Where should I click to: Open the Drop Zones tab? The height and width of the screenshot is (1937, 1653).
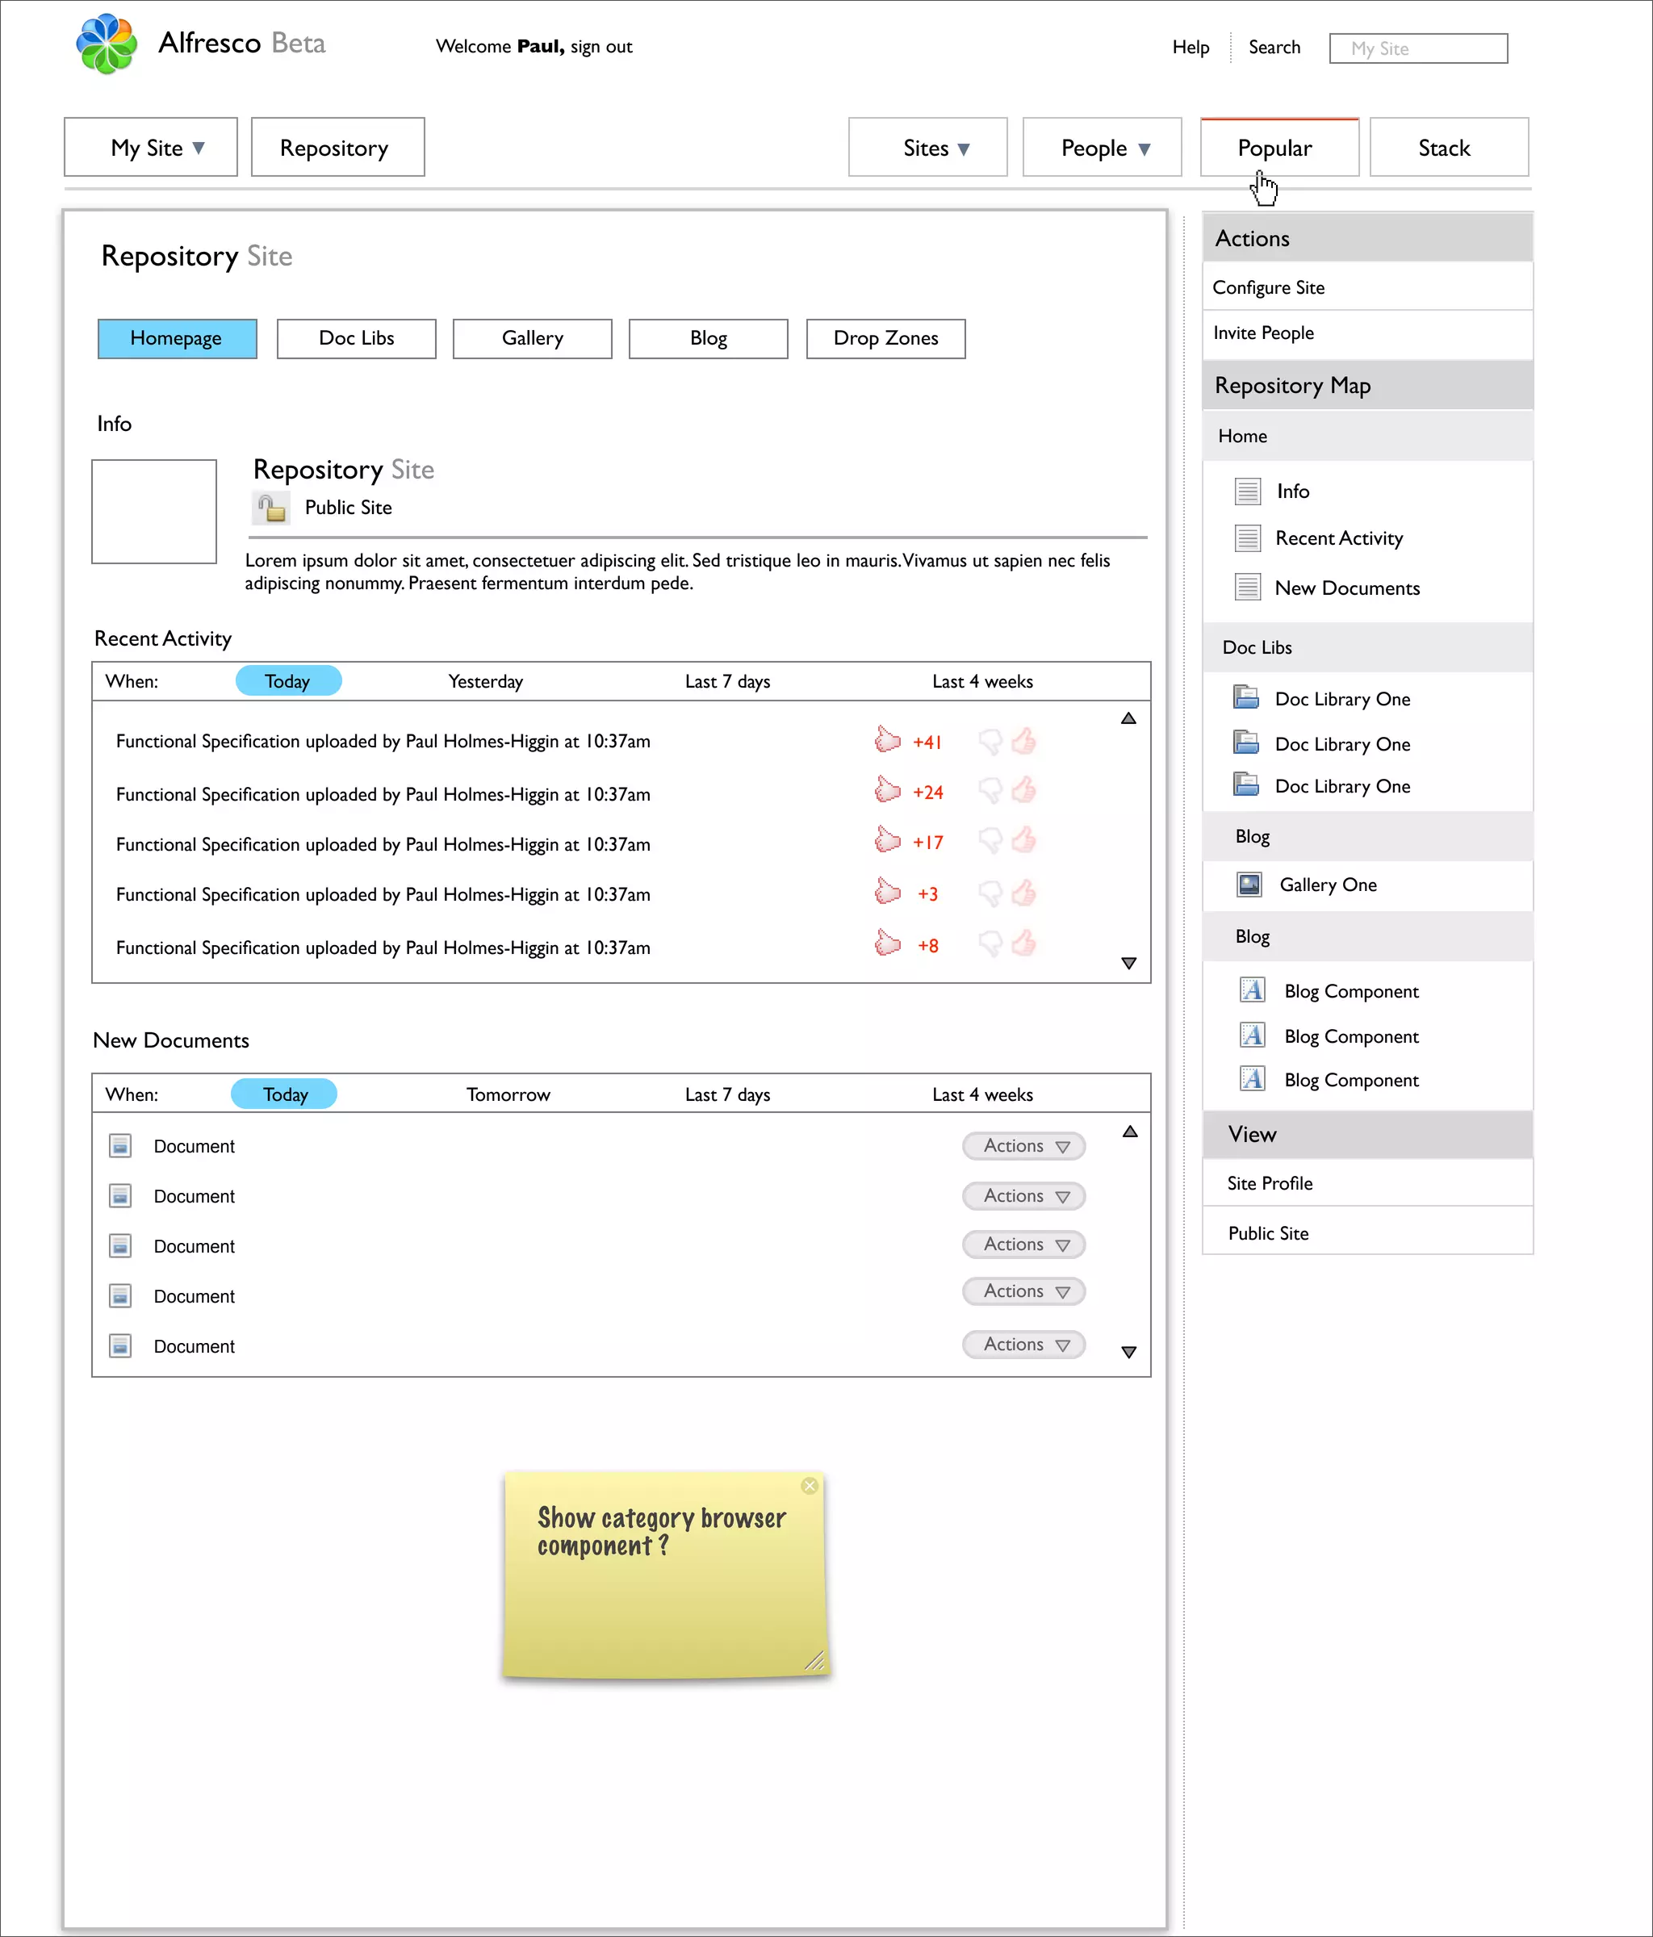pos(885,338)
